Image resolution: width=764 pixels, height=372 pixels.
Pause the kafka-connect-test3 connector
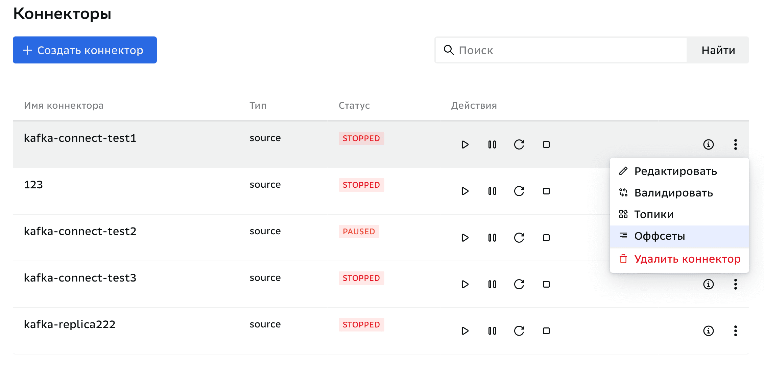pos(492,284)
